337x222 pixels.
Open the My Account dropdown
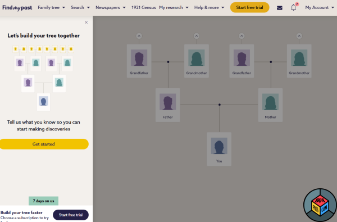(x=320, y=7)
